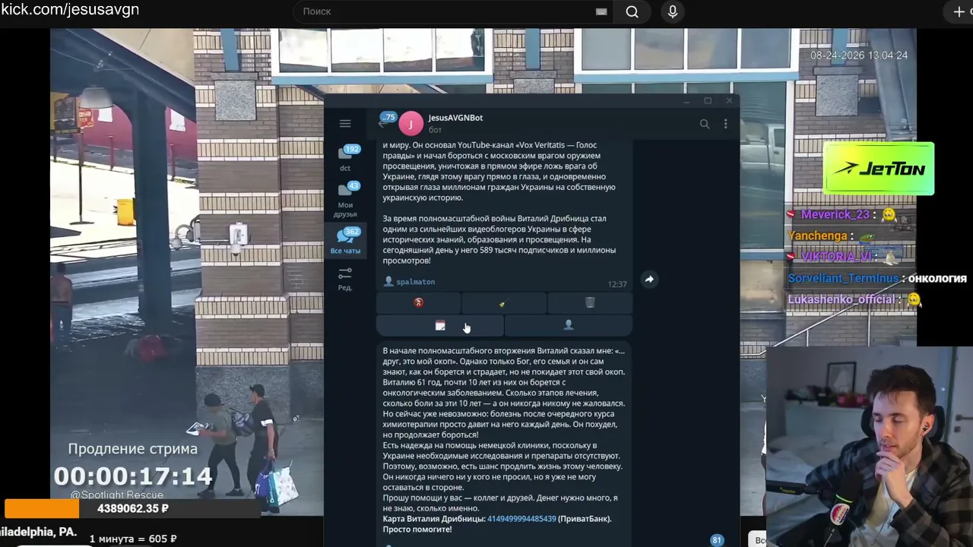Click the red ban inline bot button
973x547 pixels.
pos(418,302)
